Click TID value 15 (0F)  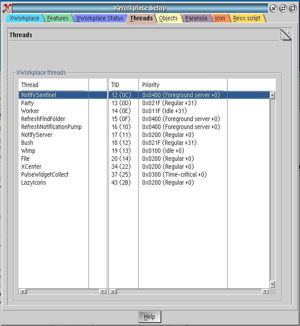[x=121, y=119]
